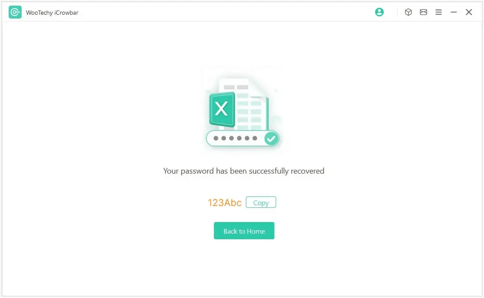Click the last dot in password illustration

coord(255,138)
